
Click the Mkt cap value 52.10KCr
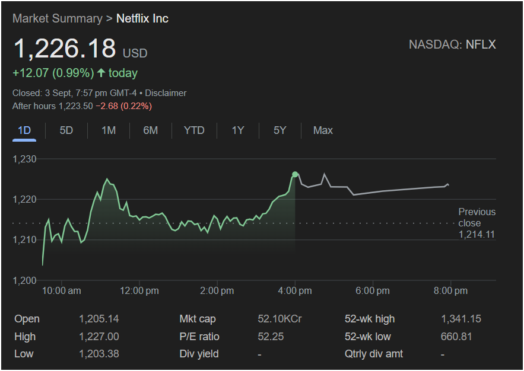(x=280, y=319)
